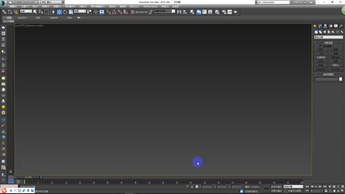Screen dimensions: 345x194
Task: Open the Tools menu
Action: 25,6
